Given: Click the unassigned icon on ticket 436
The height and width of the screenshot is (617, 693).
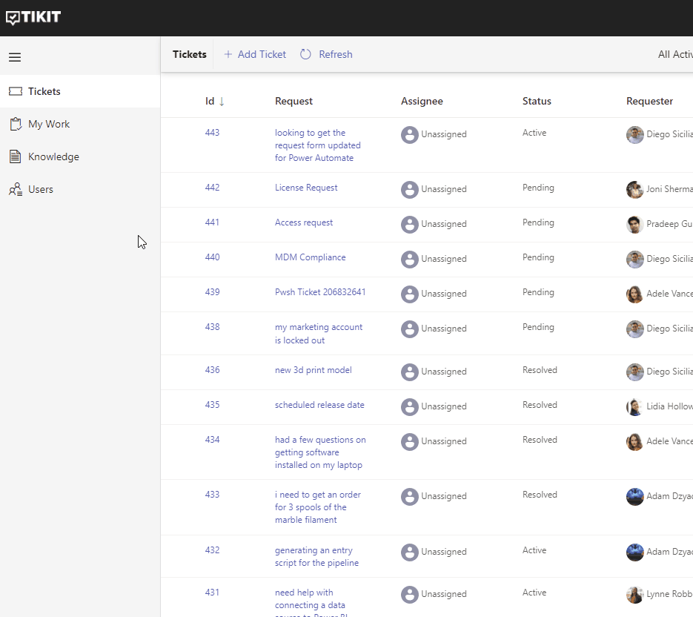Looking at the screenshot, I should 410,372.
